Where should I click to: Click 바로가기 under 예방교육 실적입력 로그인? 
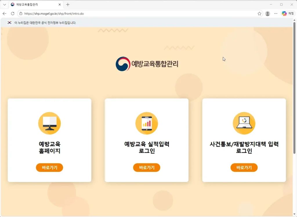(146, 167)
